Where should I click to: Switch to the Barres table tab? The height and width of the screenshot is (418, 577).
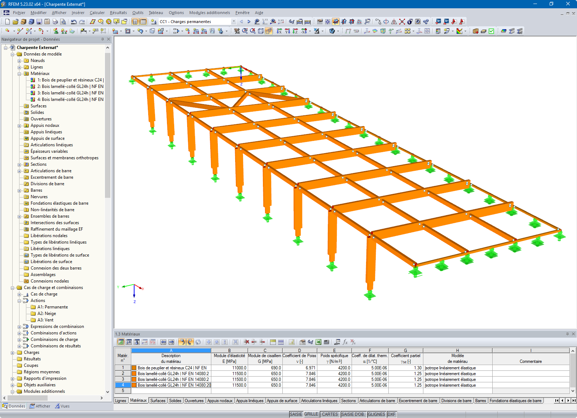click(480, 401)
